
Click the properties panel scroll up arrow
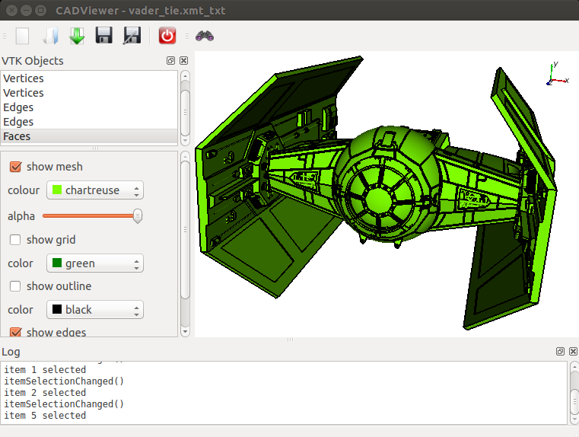coord(185,156)
